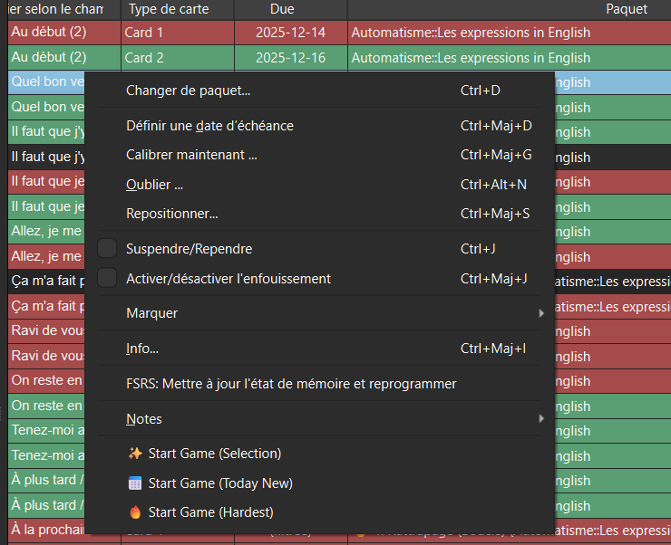
Task: Select the green Il faut que j'y row
Action: tap(46, 132)
